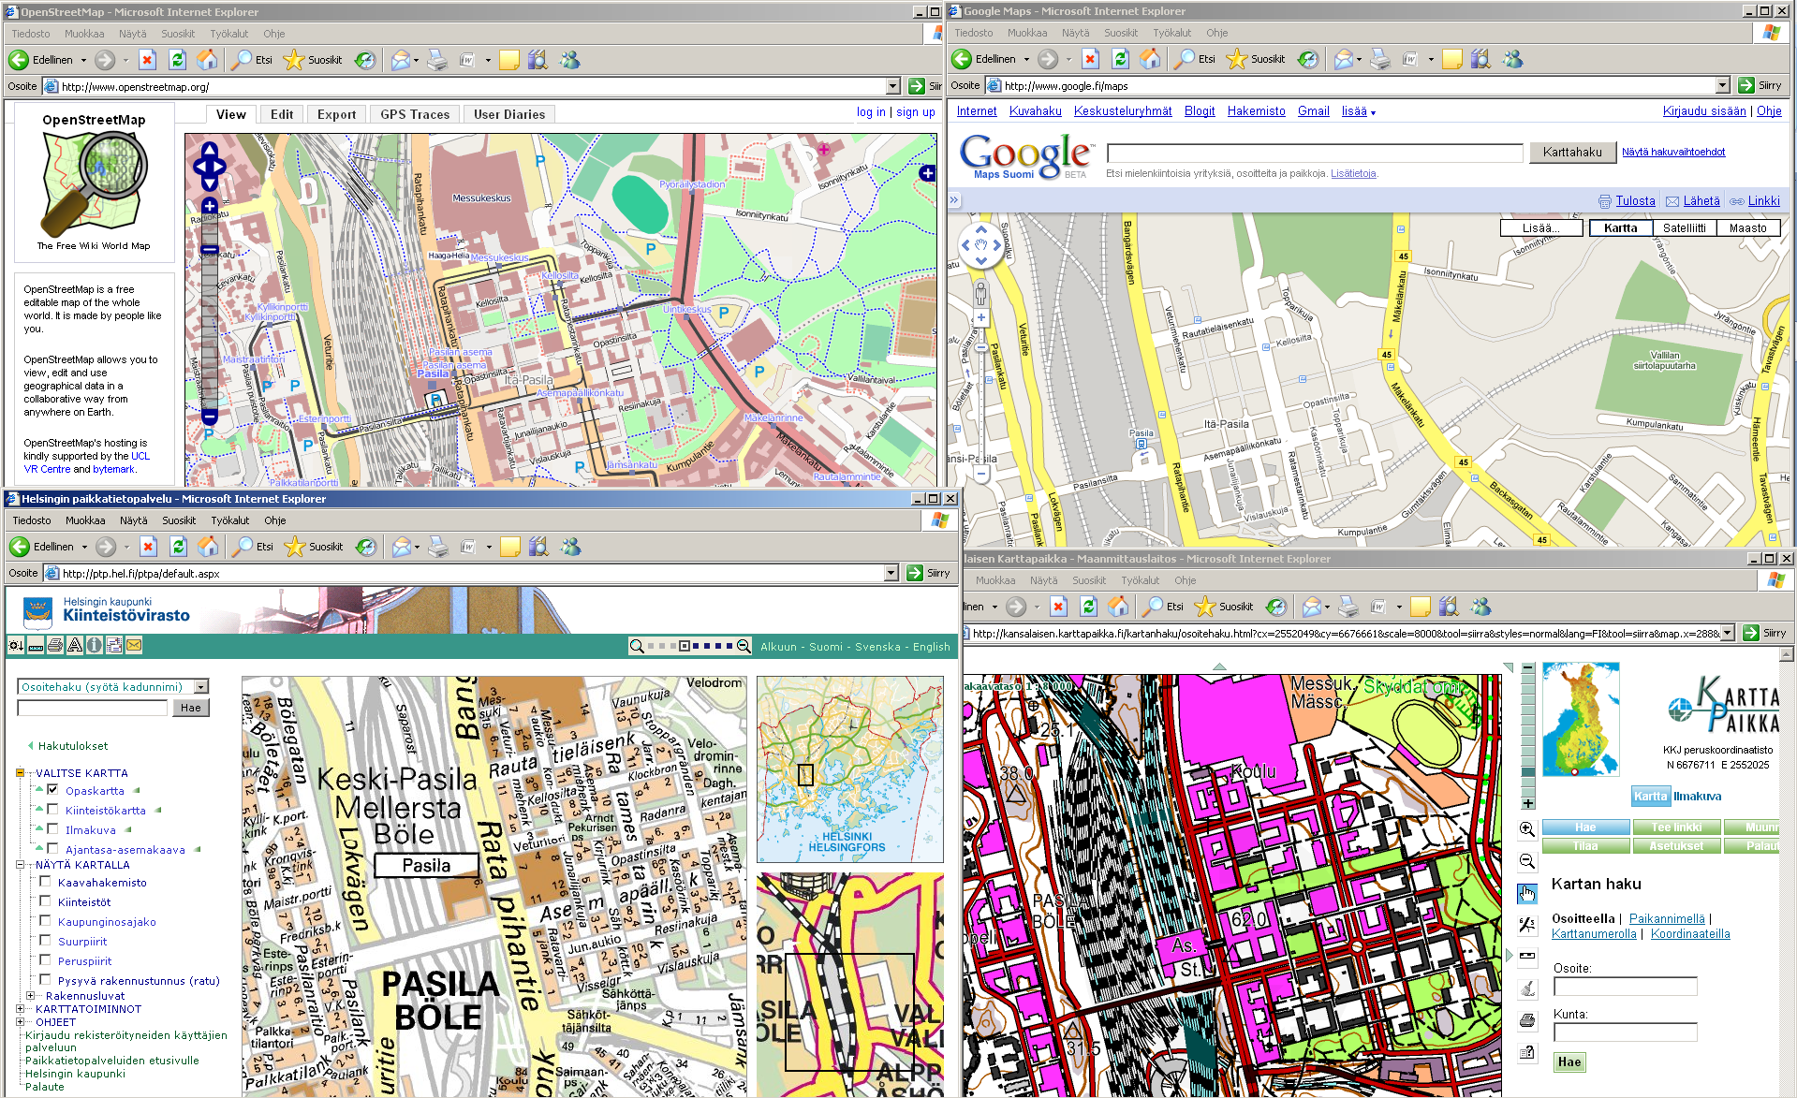The height and width of the screenshot is (1098, 1797).
Task: Click the Kiinteistövirasto envelope feedback icon
Action: (134, 645)
